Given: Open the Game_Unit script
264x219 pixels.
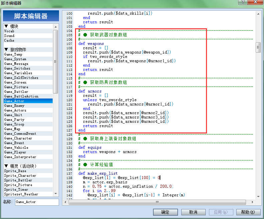Looking at the screenshot, I should [28, 115].
